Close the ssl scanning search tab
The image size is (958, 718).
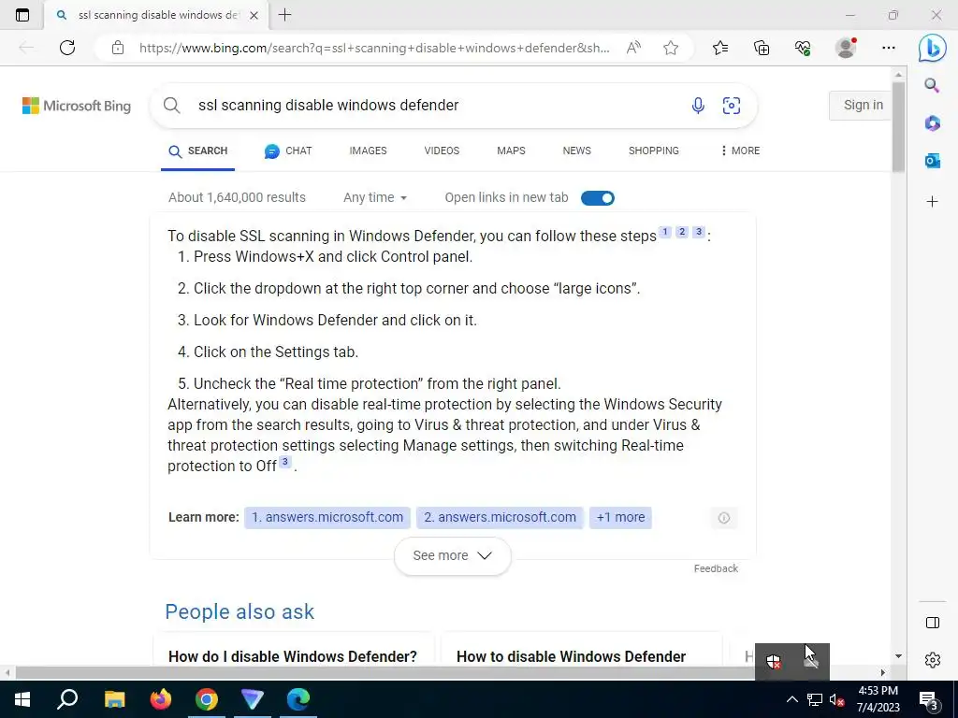click(254, 15)
